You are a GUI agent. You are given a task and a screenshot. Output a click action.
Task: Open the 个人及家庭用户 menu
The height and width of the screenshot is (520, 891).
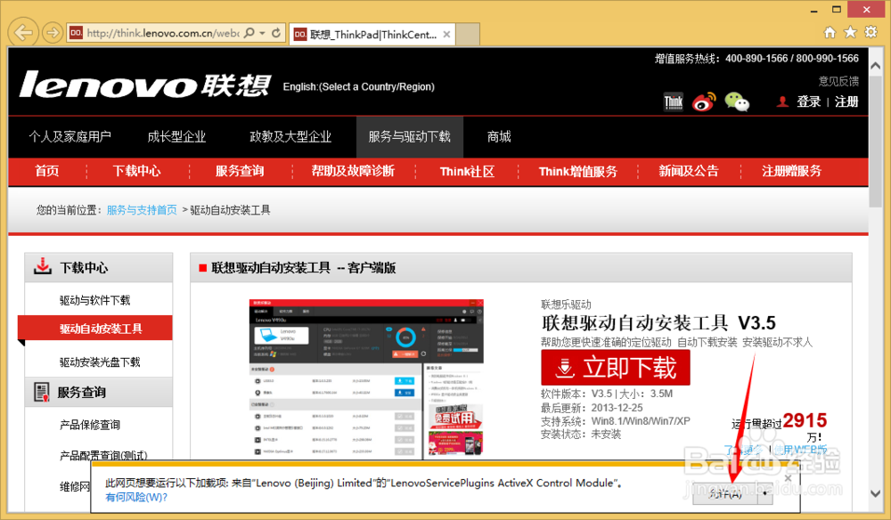[x=69, y=136]
